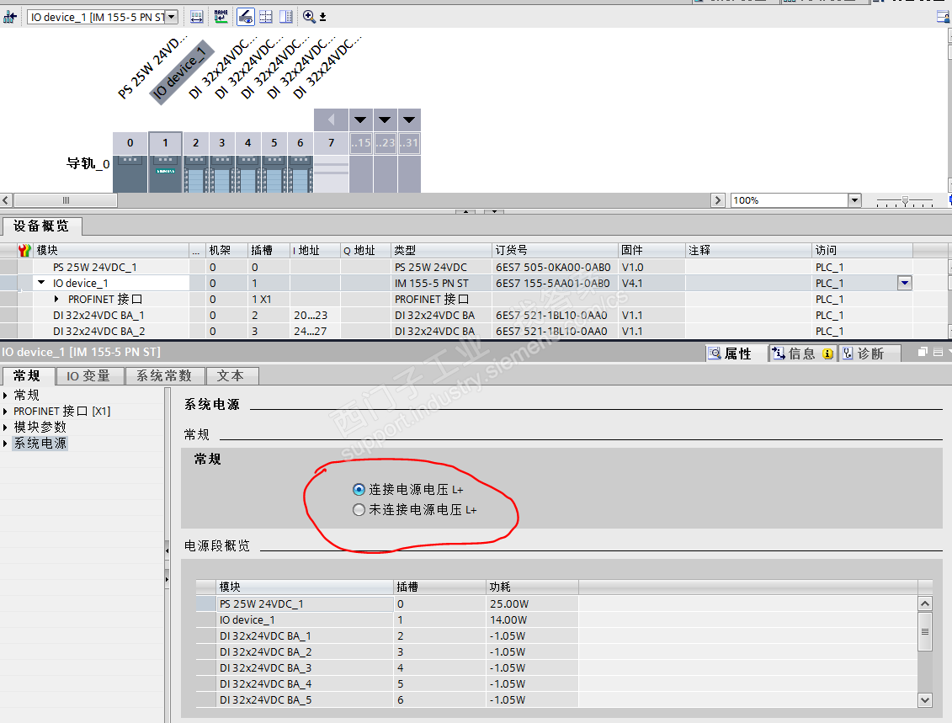952x723 pixels.
Task: Click the network view switch icon
Action: (9, 17)
